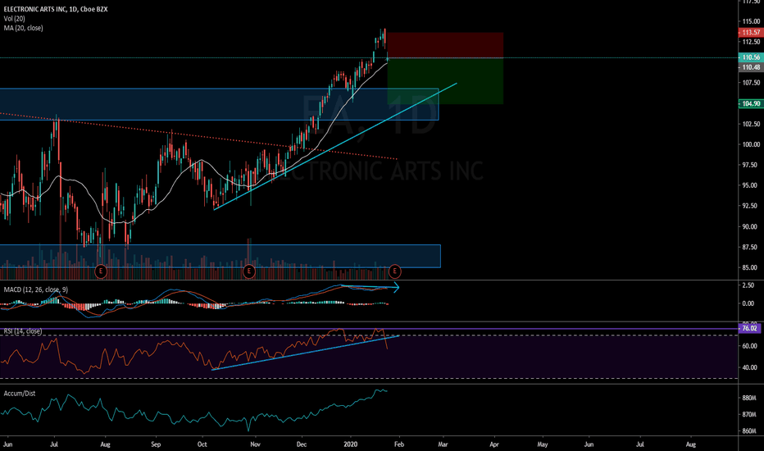Click the 90.00 price axis level

[751, 226]
